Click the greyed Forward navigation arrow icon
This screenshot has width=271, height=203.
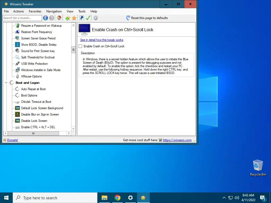[x=52, y=18]
